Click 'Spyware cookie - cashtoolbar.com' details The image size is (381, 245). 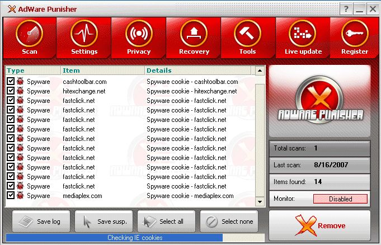(192, 82)
